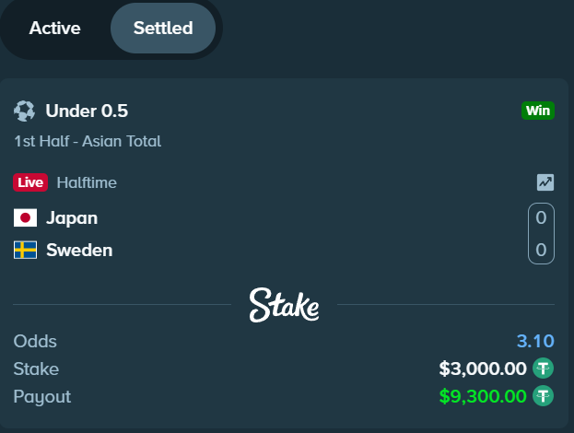The image size is (574, 433).
Task: Select the Settled bets tab
Action: 163,29
